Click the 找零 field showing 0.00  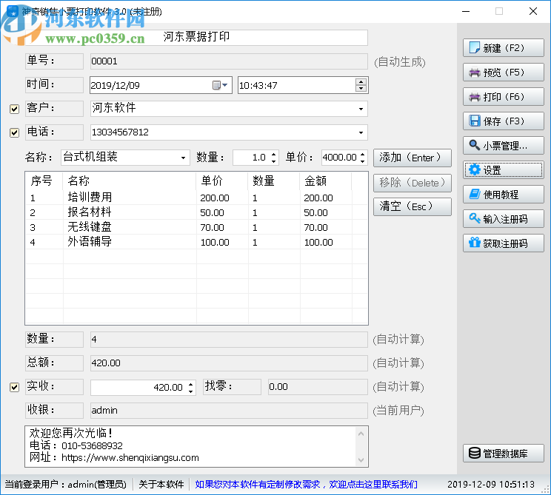pyautogui.click(x=318, y=387)
